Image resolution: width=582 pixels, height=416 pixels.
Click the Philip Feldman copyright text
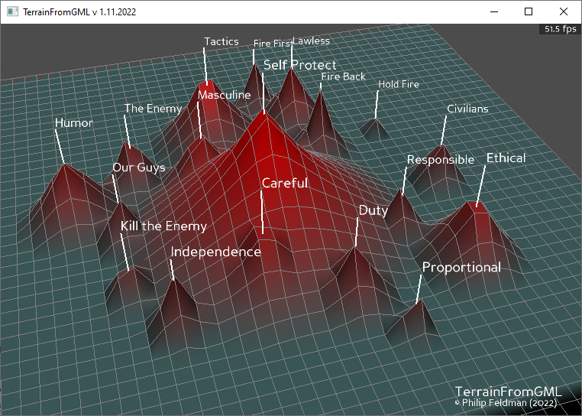506,402
